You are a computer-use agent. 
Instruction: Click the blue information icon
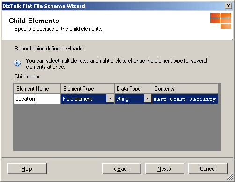tap(17, 63)
